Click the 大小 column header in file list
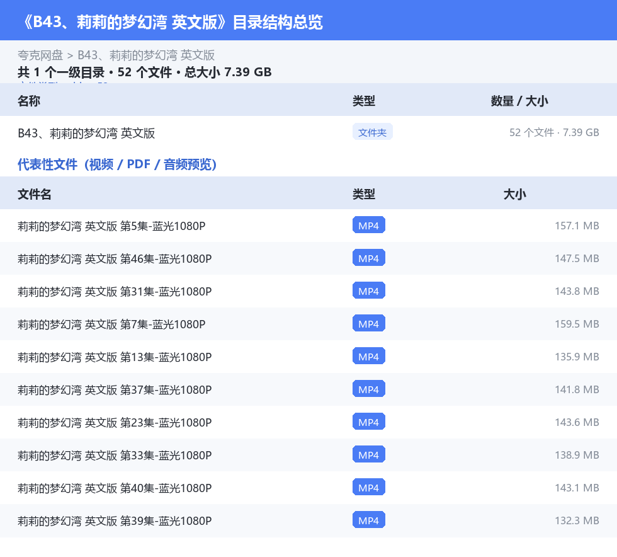 [515, 194]
